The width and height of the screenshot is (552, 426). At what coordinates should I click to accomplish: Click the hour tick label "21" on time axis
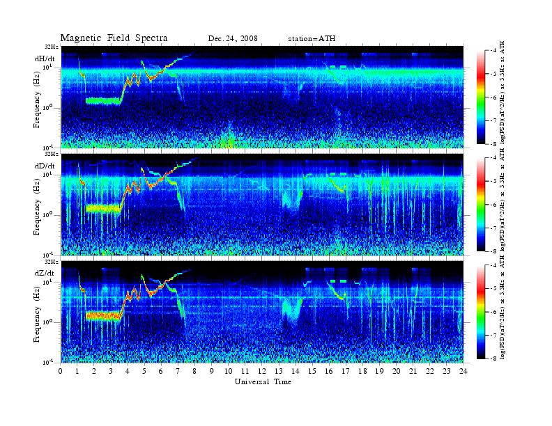413,371
